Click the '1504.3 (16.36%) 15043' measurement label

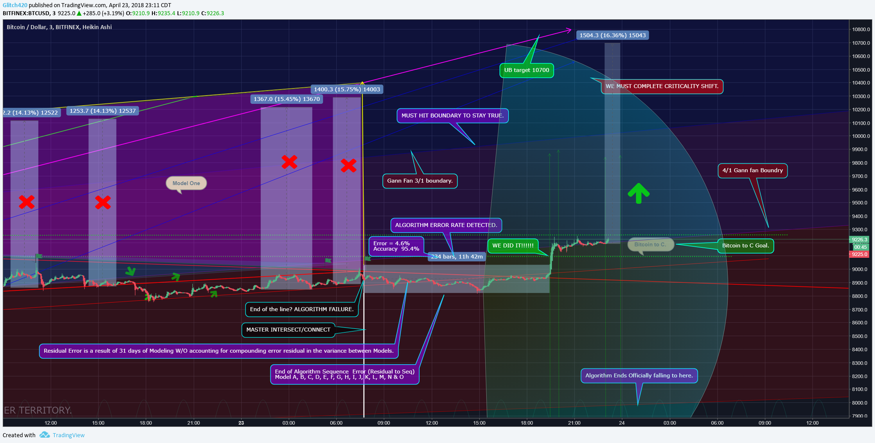tap(612, 35)
